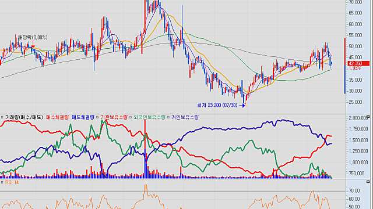Select the 개인보유수량 legend label
The width and height of the screenshot is (373, 209).
pos(185,117)
